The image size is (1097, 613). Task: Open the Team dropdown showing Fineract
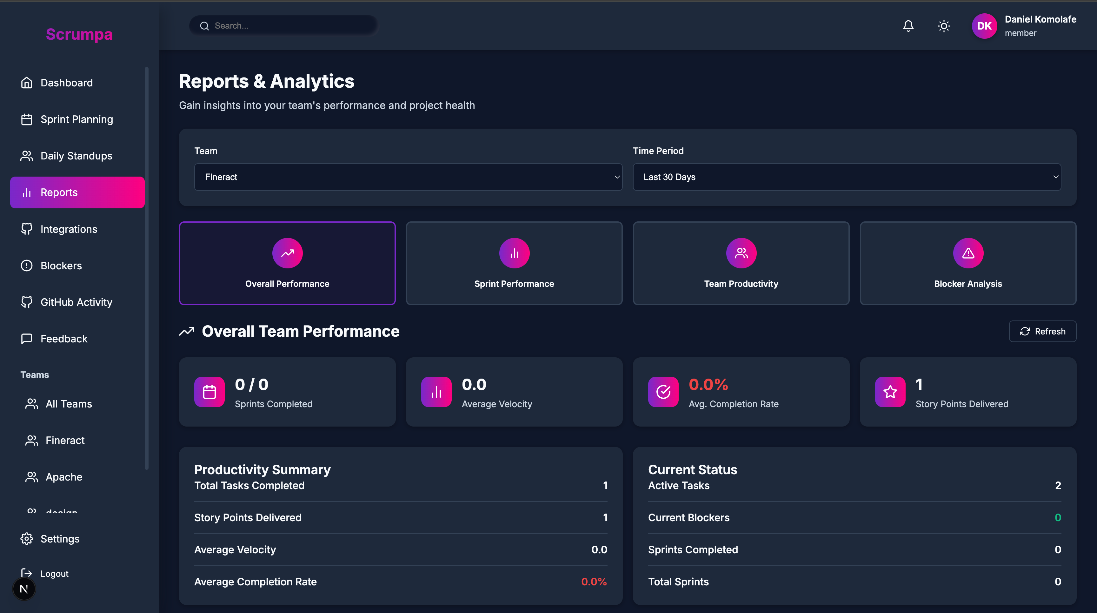(x=408, y=177)
